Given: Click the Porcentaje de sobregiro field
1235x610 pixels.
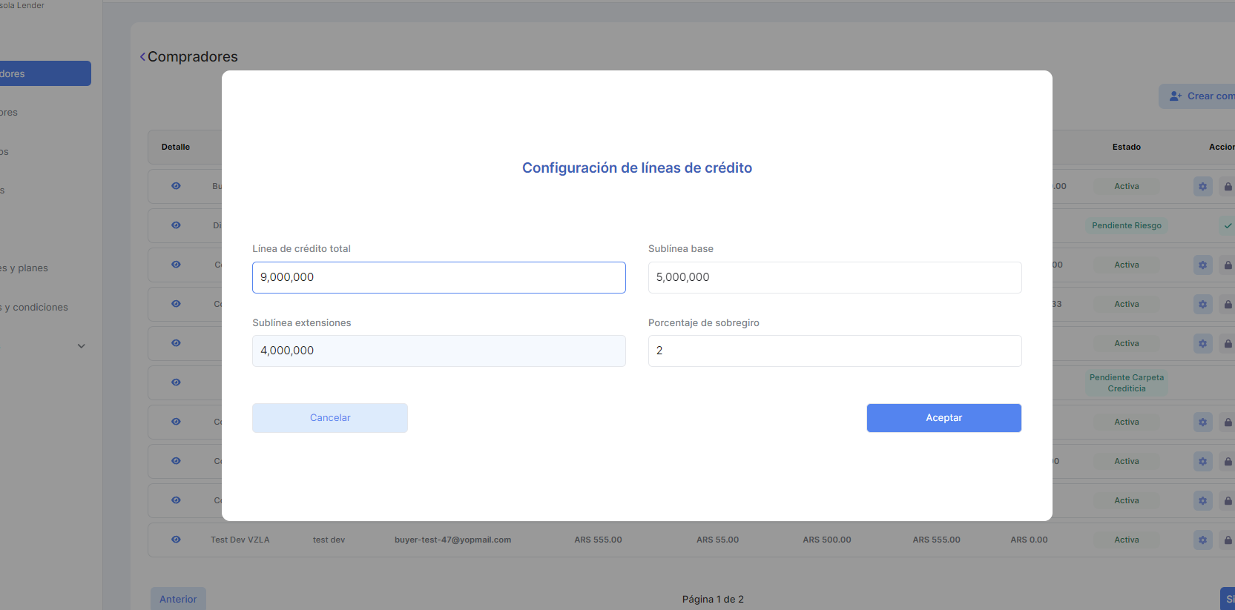Looking at the screenshot, I should (x=834, y=351).
